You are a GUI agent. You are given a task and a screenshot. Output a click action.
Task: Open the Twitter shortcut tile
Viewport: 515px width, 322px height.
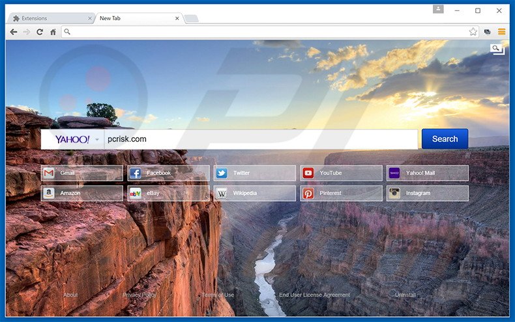255,173
